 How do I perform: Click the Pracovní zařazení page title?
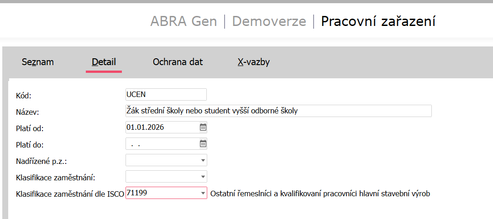(x=378, y=21)
